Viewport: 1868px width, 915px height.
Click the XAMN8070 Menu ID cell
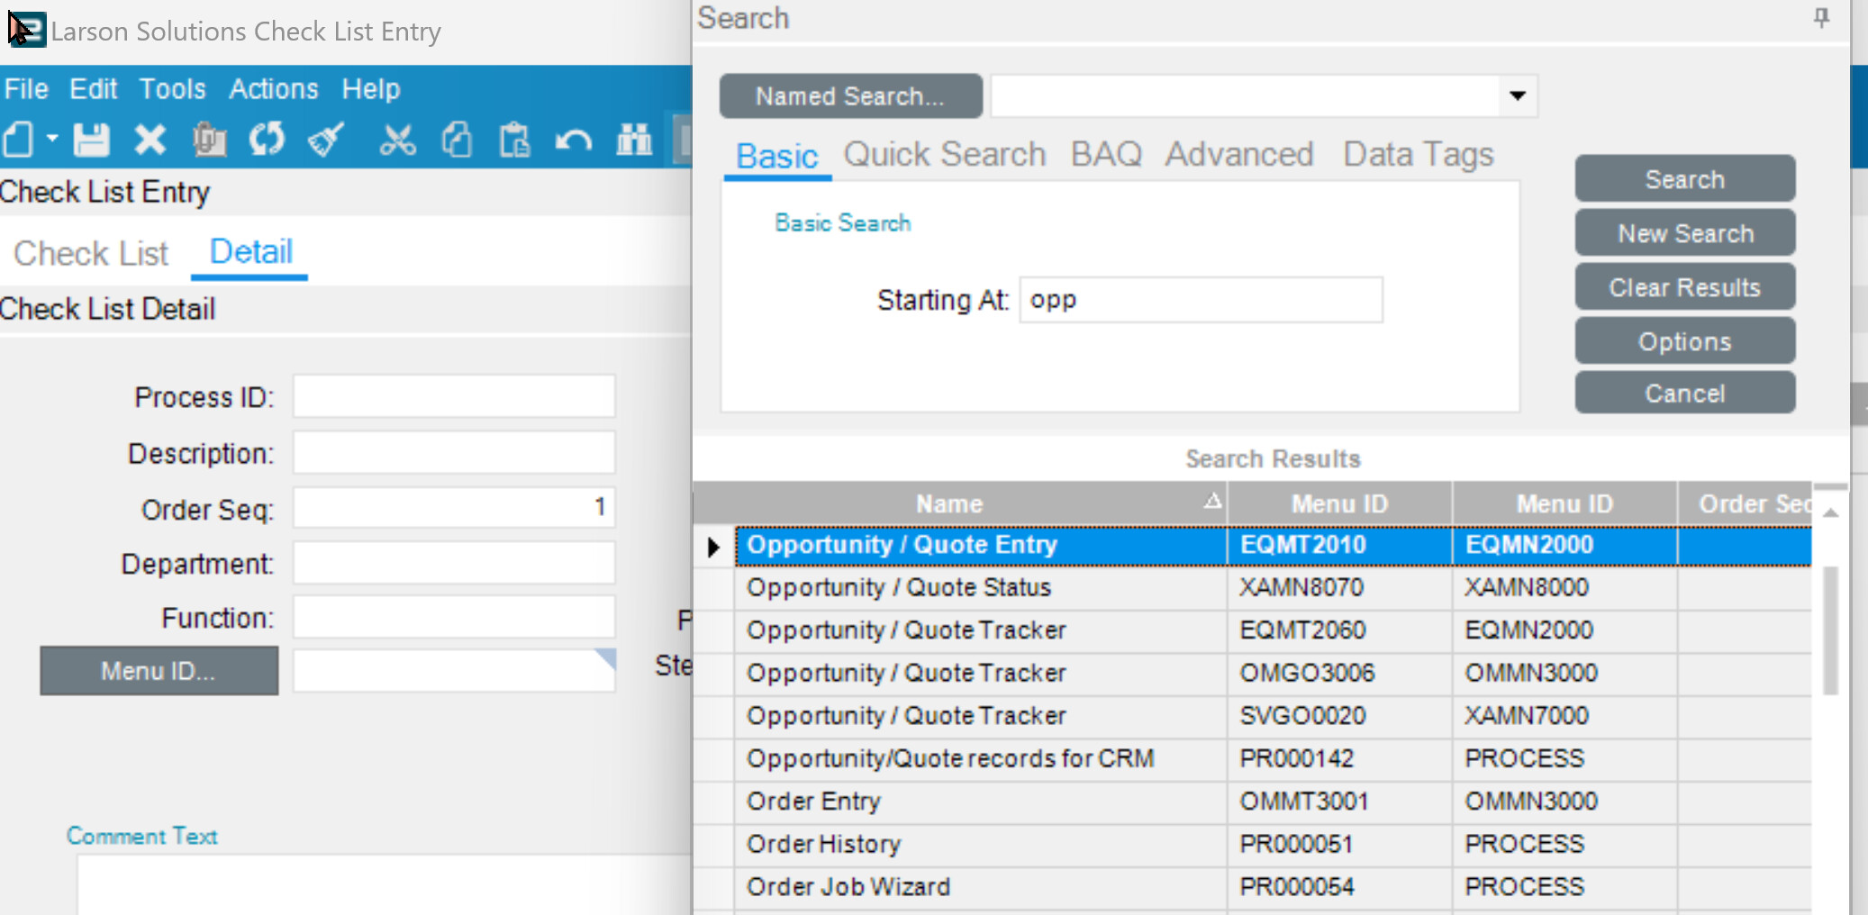click(x=1339, y=587)
